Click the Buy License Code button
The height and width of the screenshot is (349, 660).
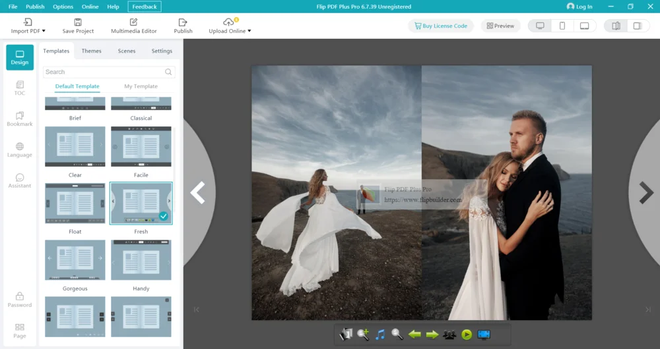[441, 26]
